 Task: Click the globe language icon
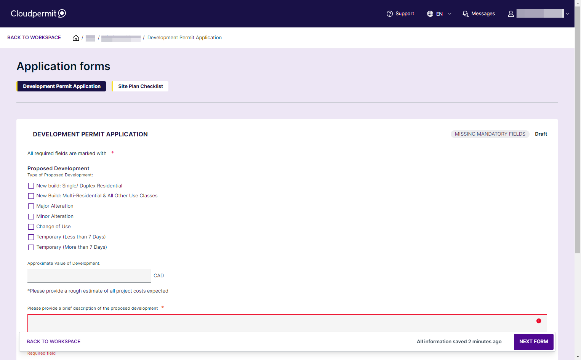coord(430,14)
